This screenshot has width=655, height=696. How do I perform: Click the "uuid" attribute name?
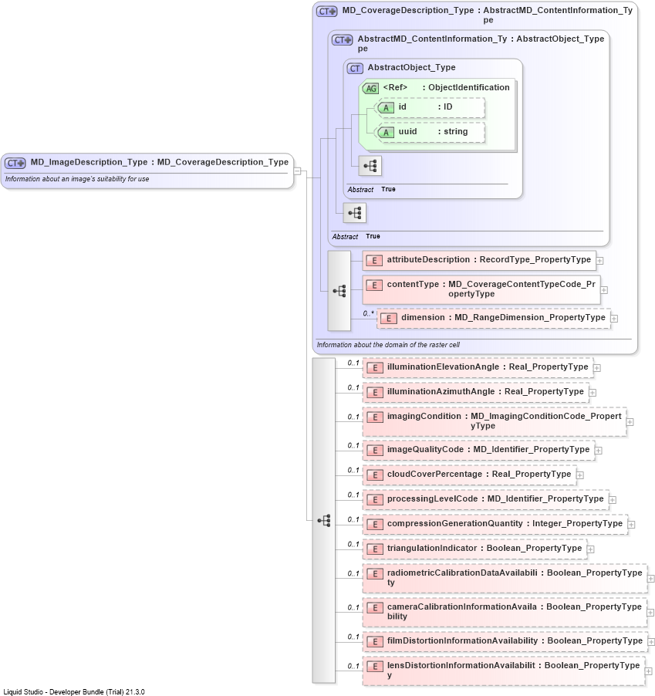pyautogui.click(x=407, y=131)
